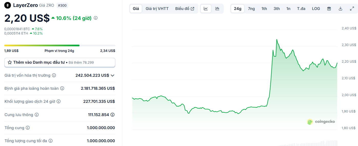Expand market cap value dropdown chevron

point(112,75)
